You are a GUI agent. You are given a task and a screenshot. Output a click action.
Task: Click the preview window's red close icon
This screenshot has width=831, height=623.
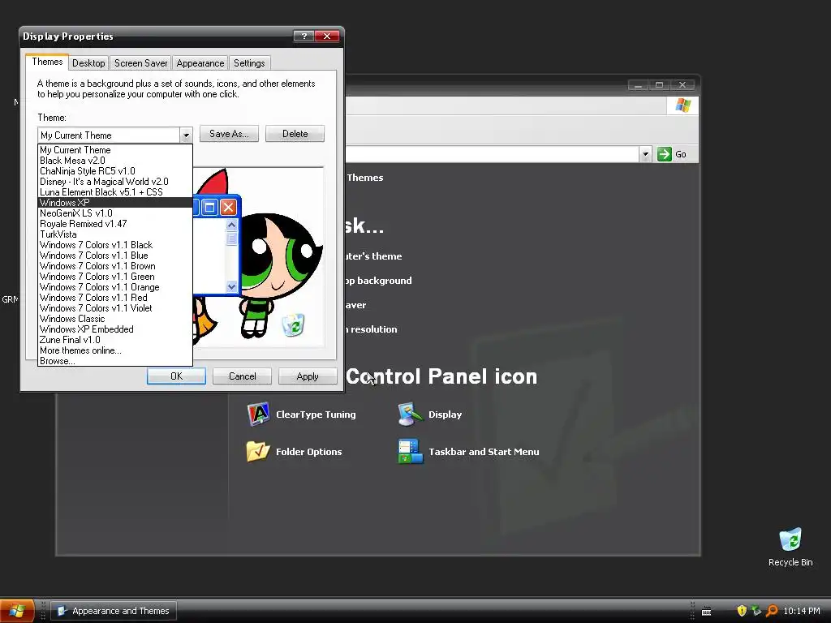coord(228,207)
